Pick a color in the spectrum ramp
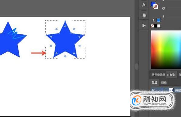This screenshot has width=181, height=117. (166, 49)
